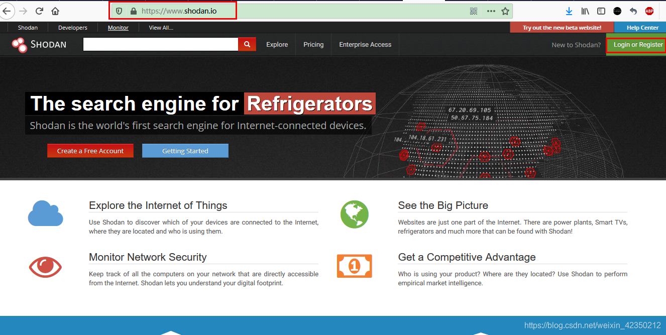This screenshot has width=666, height=335.
Task: Open the Explore menu item
Action: 277,45
